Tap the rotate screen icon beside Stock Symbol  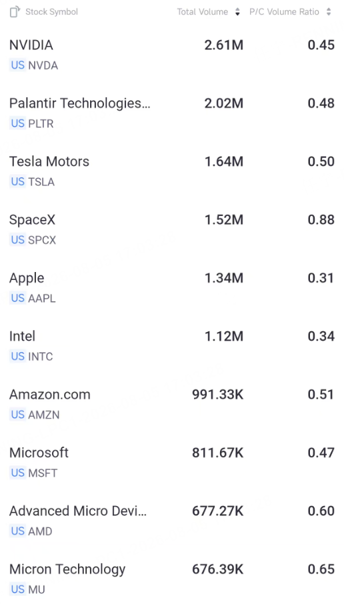point(15,12)
